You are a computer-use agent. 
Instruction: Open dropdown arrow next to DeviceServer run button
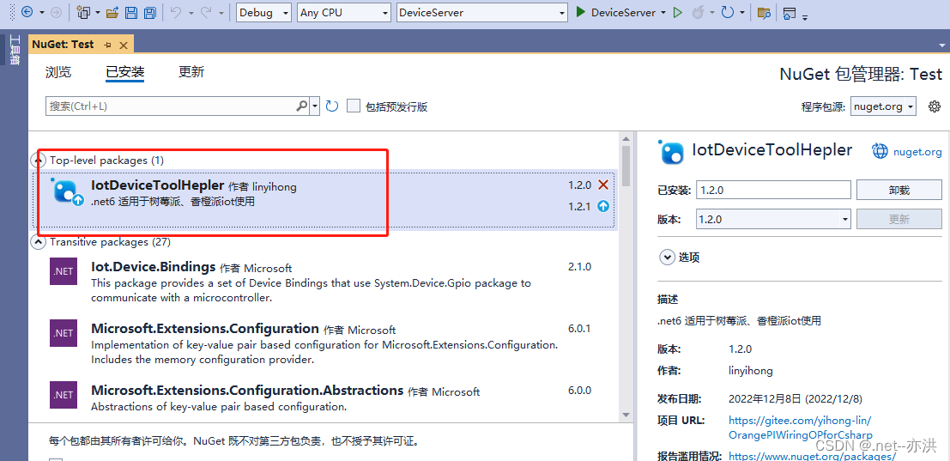pyautogui.click(x=663, y=13)
